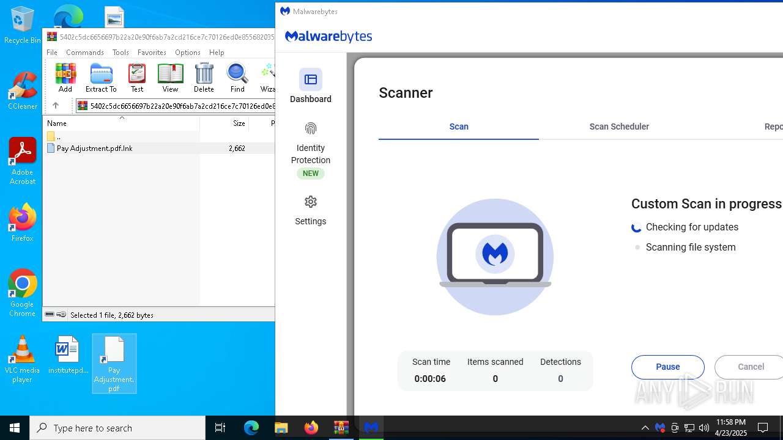Click the Extract To toolbar icon
Screen dimensions: 783x440
(x=101, y=78)
